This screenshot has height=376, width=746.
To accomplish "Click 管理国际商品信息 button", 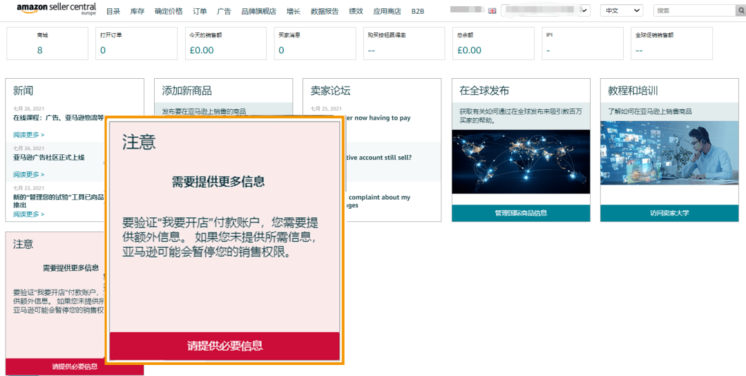I will (521, 213).
